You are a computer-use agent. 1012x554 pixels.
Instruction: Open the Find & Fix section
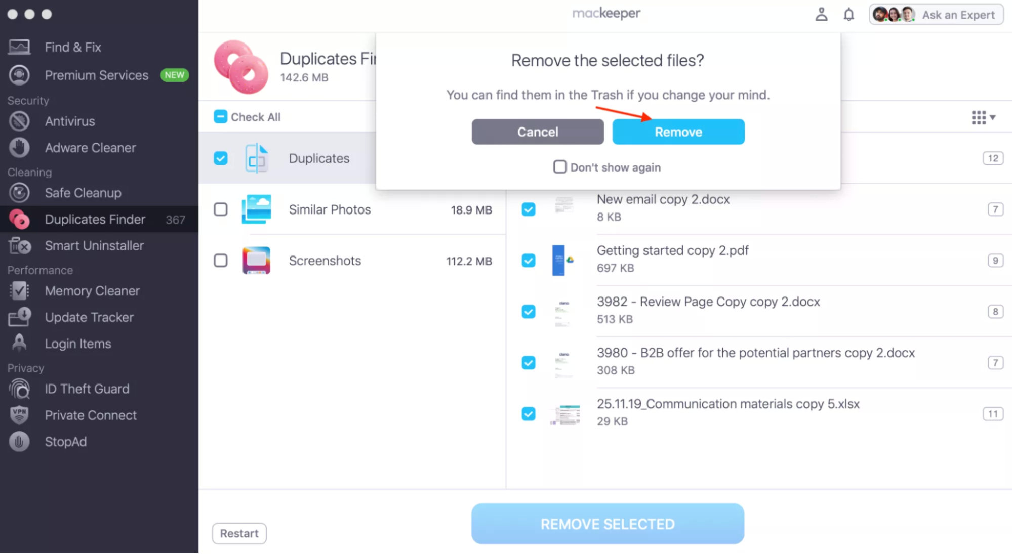[72, 47]
